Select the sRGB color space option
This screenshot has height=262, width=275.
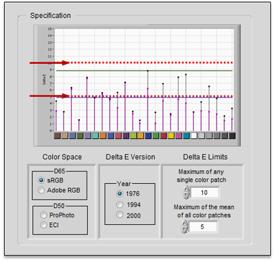[41, 180]
